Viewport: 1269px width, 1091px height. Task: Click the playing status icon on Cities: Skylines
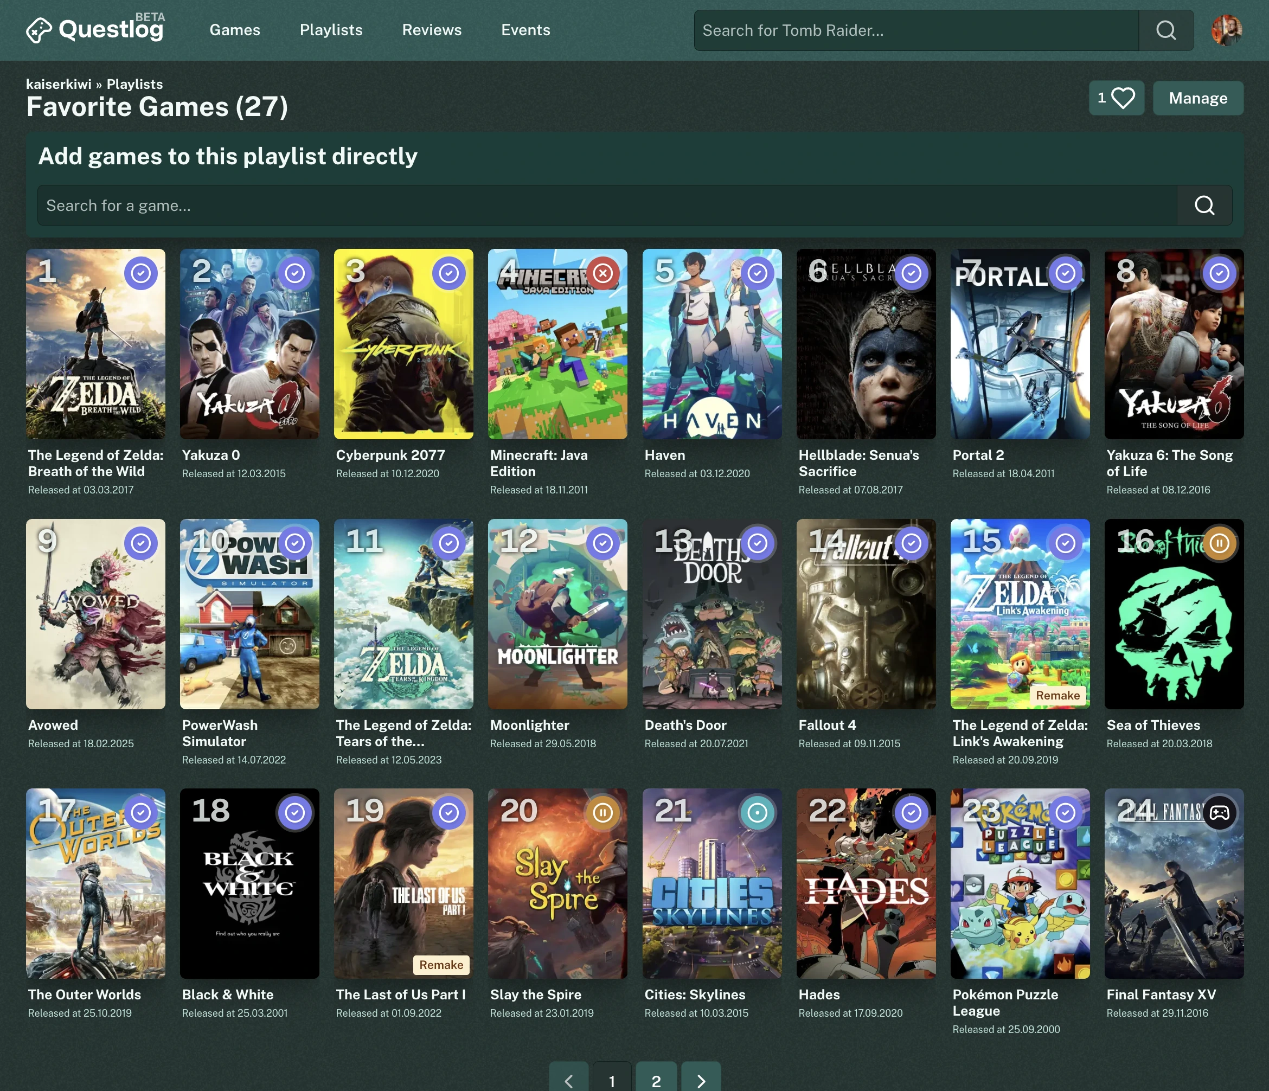(x=758, y=812)
